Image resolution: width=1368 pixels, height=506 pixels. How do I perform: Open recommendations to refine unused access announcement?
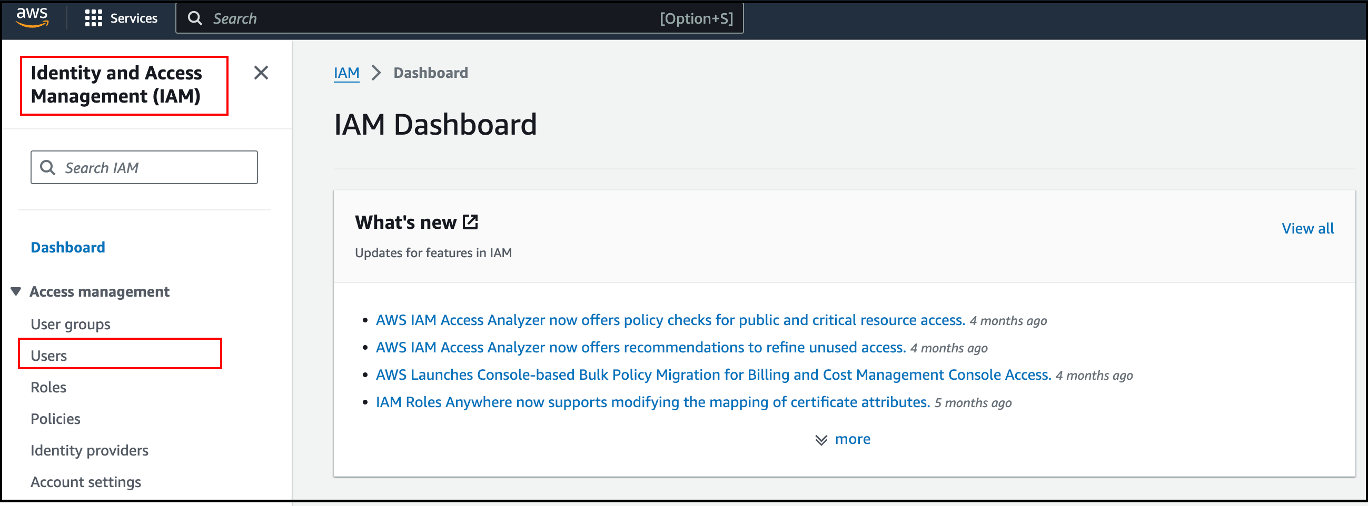tap(640, 347)
